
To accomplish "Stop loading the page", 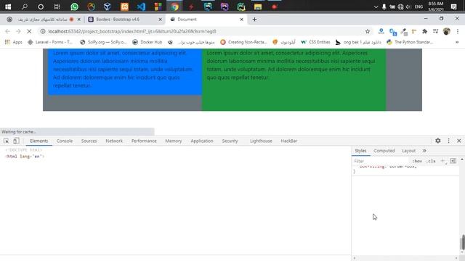I will (29, 31).
